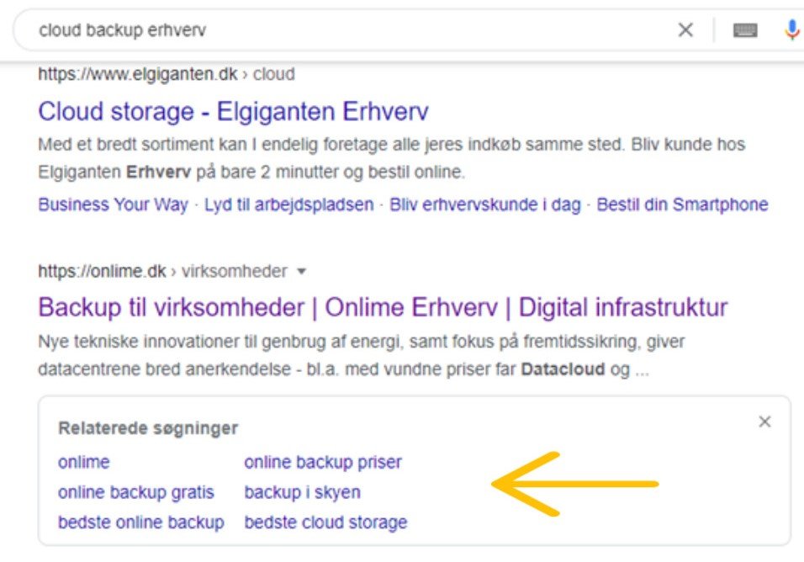This screenshot has width=804, height=562.
Task: Click the 'Bliv erhvervskunde i dag' sitelink
Action: tap(485, 204)
